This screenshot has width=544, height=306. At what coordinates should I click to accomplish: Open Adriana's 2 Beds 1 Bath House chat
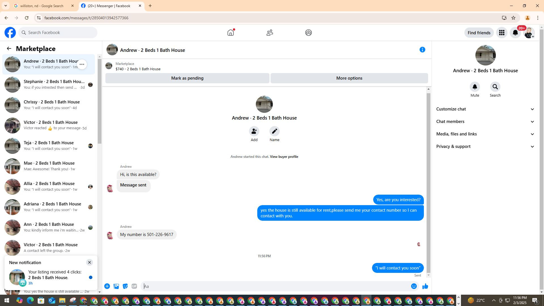49,207
